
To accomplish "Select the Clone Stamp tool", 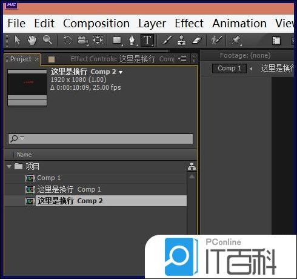I will 181,40.
